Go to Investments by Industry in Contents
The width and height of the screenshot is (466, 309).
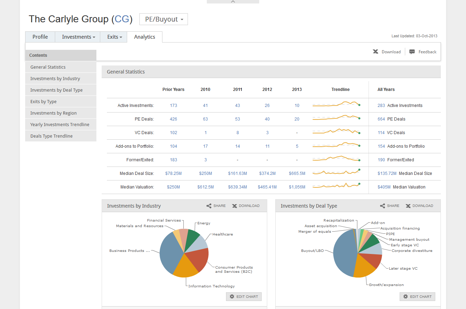[x=61, y=79]
